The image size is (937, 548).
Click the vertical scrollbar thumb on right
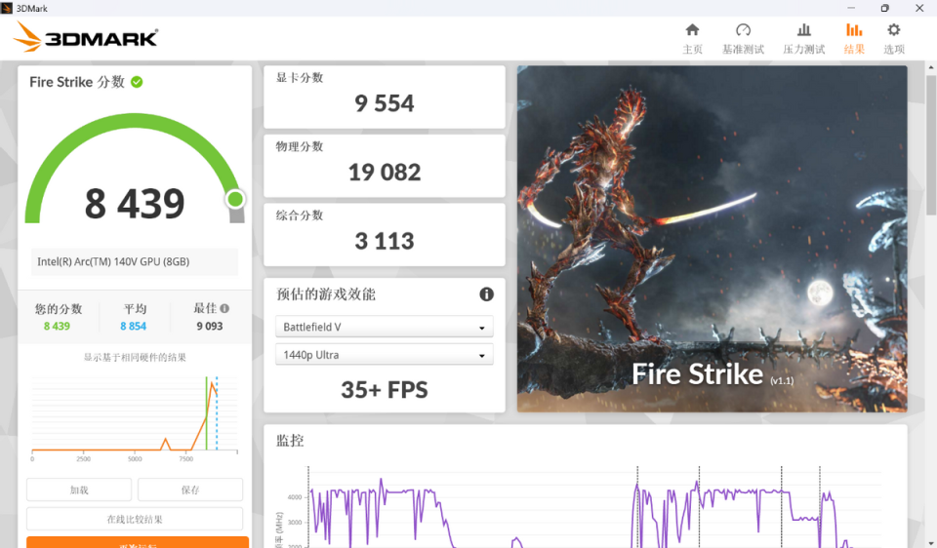point(931,145)
